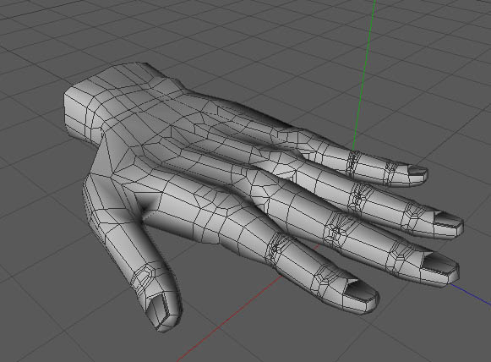The height and width of the screenshot is (362, 491).
Task: Select the middle finger's middle knuckle edge loop
Action: (x=336, y=229)
